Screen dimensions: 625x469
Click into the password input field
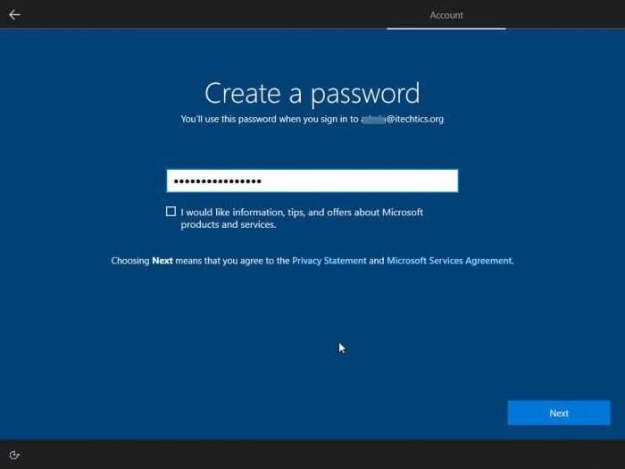[x=312, y=181]
